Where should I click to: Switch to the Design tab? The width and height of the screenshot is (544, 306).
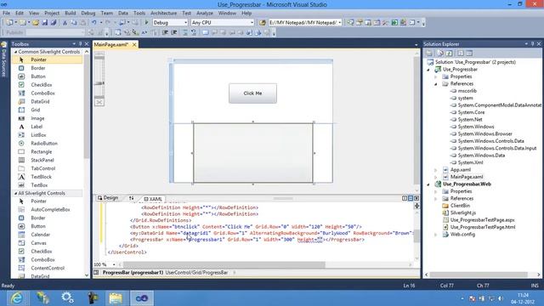pyautogui.click(x=108, y=198)
